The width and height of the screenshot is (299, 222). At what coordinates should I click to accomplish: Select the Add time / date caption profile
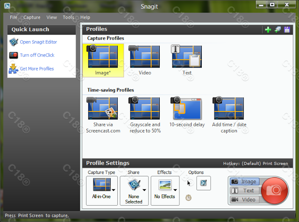point(229,115)
